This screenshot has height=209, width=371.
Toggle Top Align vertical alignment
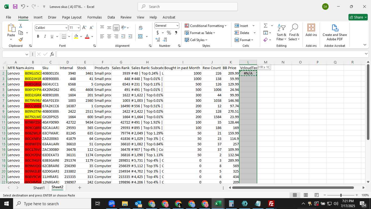pos(102,28)
